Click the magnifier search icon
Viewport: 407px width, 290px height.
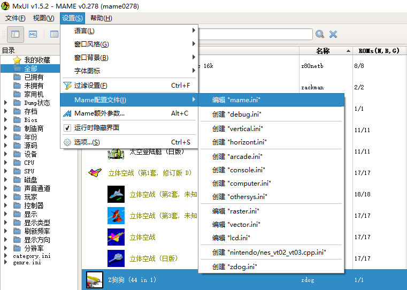coord(320,34)
